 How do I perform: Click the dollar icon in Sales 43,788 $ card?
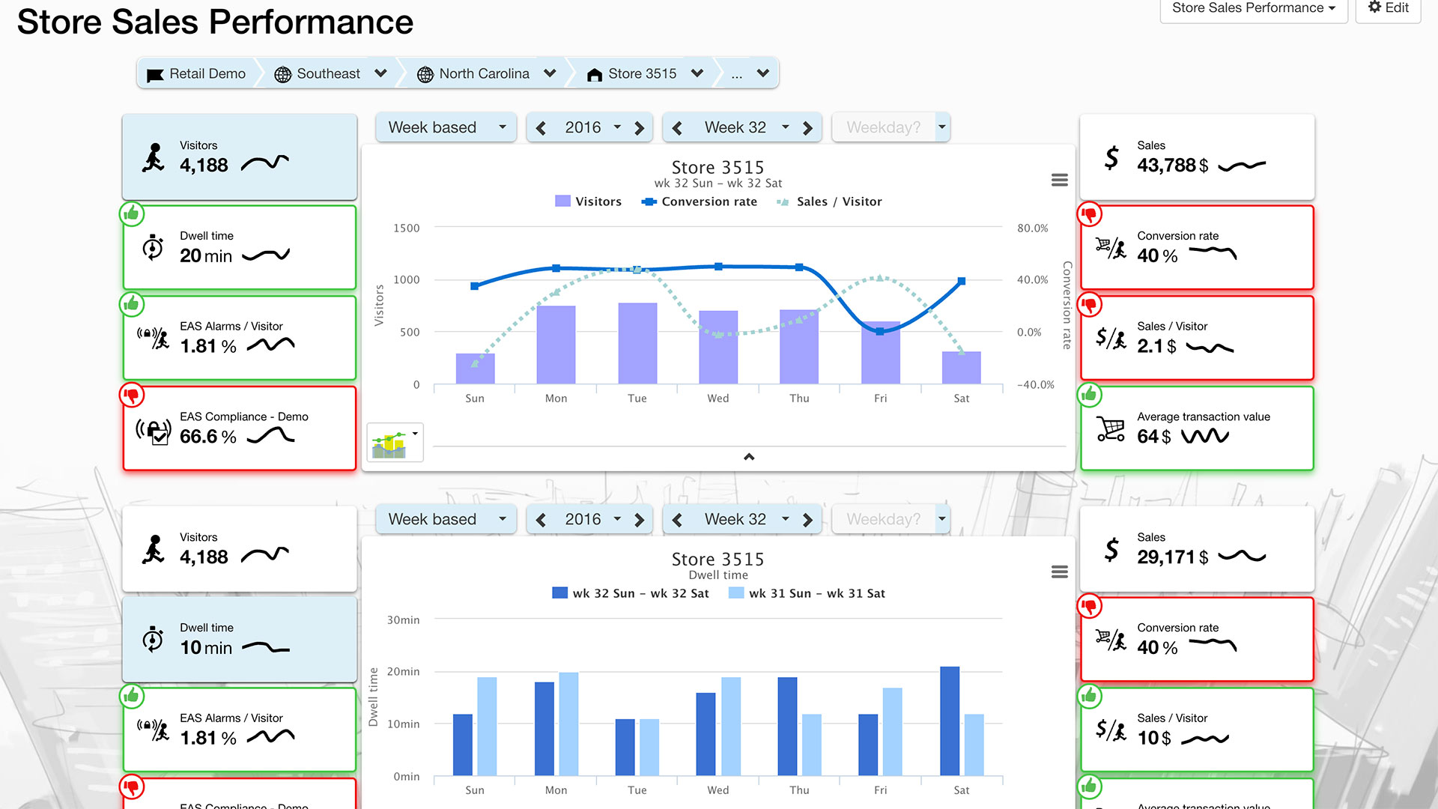[x=1111, y=157]
